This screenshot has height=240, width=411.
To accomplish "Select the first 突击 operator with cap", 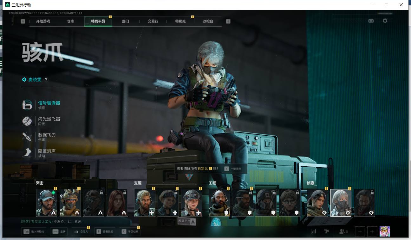I will coord(47,203).
